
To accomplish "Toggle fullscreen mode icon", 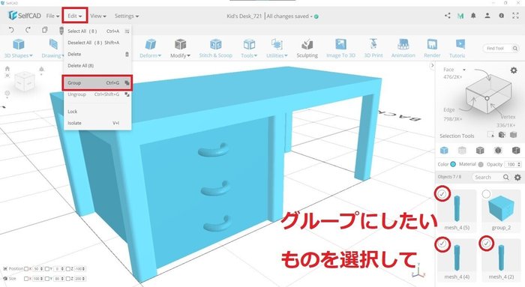I will pos(516,16).
